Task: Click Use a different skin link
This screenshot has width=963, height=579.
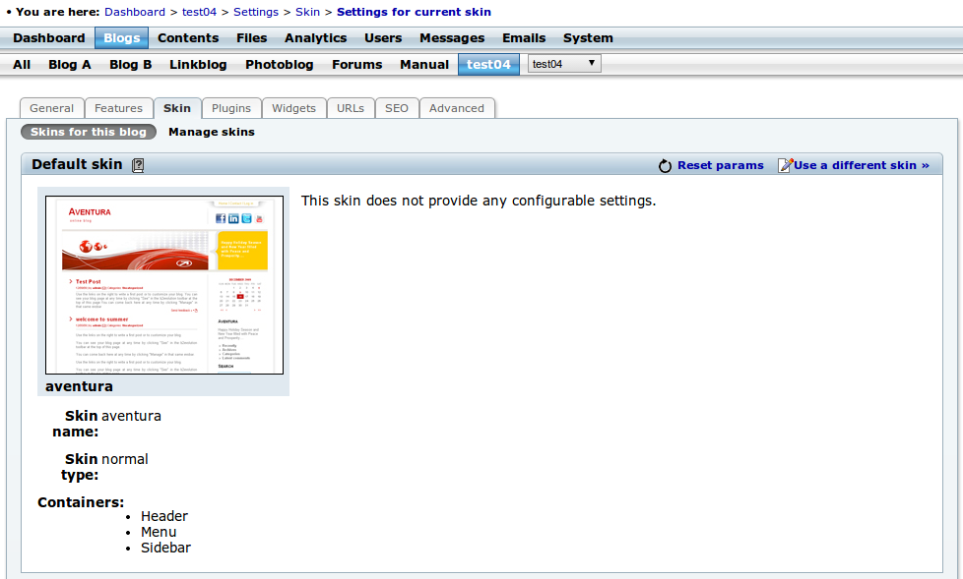Action: [x=862, y=165]
